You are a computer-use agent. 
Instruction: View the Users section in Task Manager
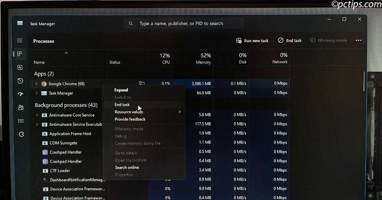pos(20,107)
